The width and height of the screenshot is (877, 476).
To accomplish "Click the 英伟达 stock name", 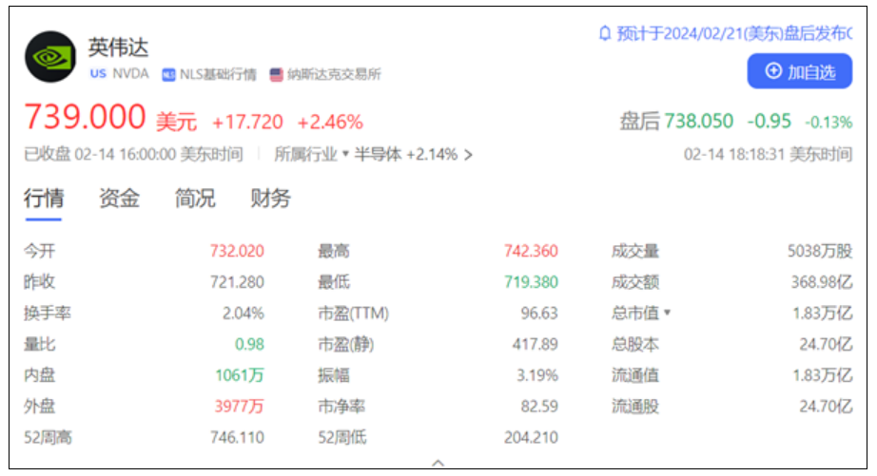I will (x=118, y=48).
